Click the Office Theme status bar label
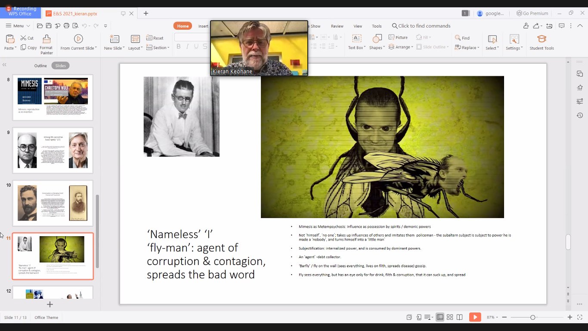This screenshot has width=588, height=331. [x=46, y=318]
